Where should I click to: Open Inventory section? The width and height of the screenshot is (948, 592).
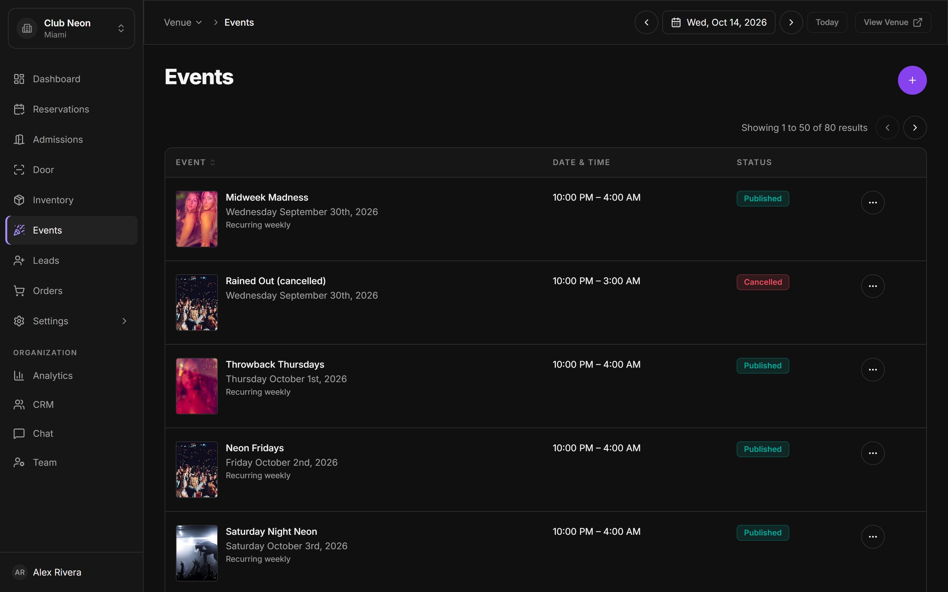71,200
